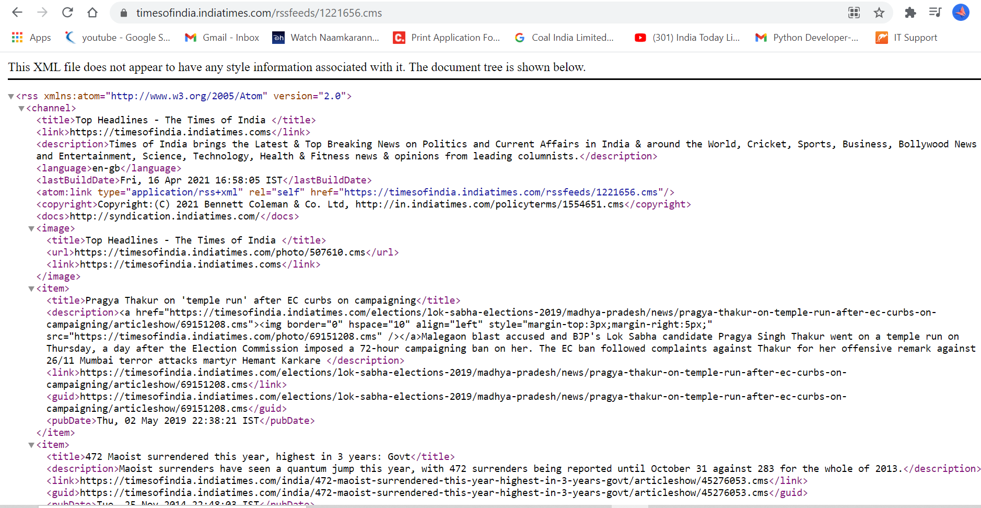This screenshot has height=508, width=981.
Task: Click the back navigation arrow
Action: click(x=17, y=13)
